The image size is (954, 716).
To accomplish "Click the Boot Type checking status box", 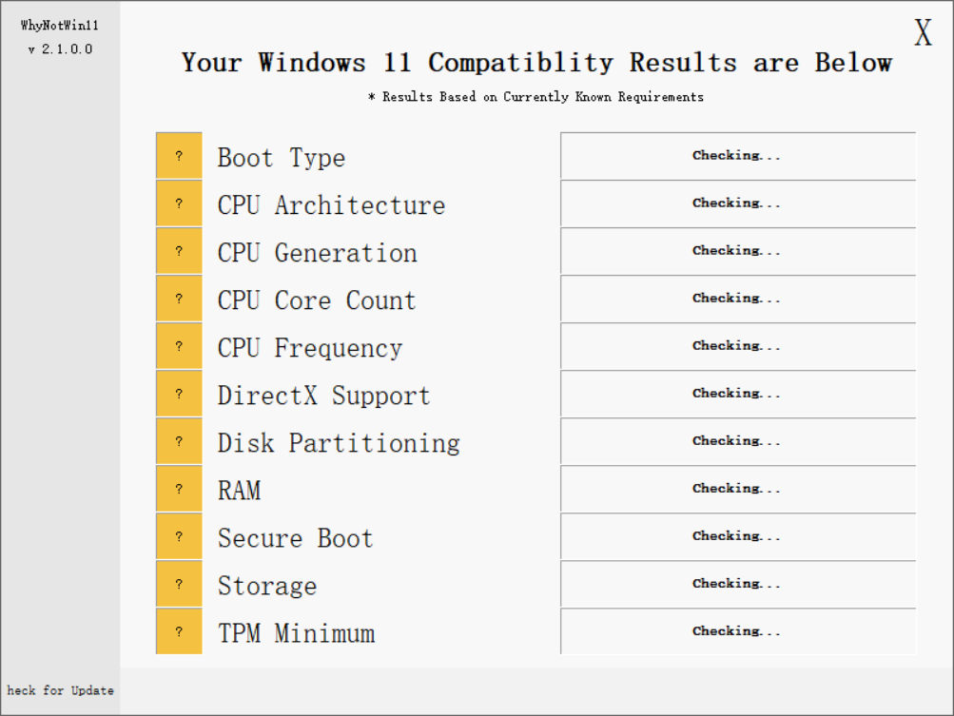I will click(737, 155).
